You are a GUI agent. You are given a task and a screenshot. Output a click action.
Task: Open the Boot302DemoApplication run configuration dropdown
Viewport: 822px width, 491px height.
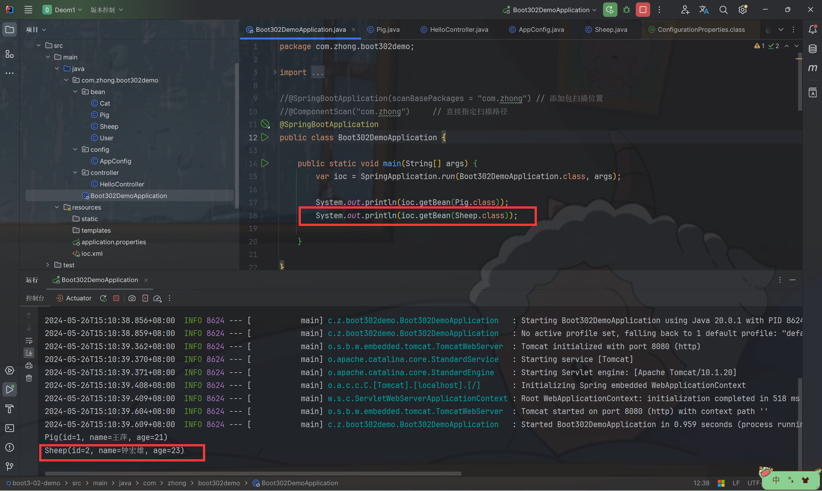click(x=551, y=10)
